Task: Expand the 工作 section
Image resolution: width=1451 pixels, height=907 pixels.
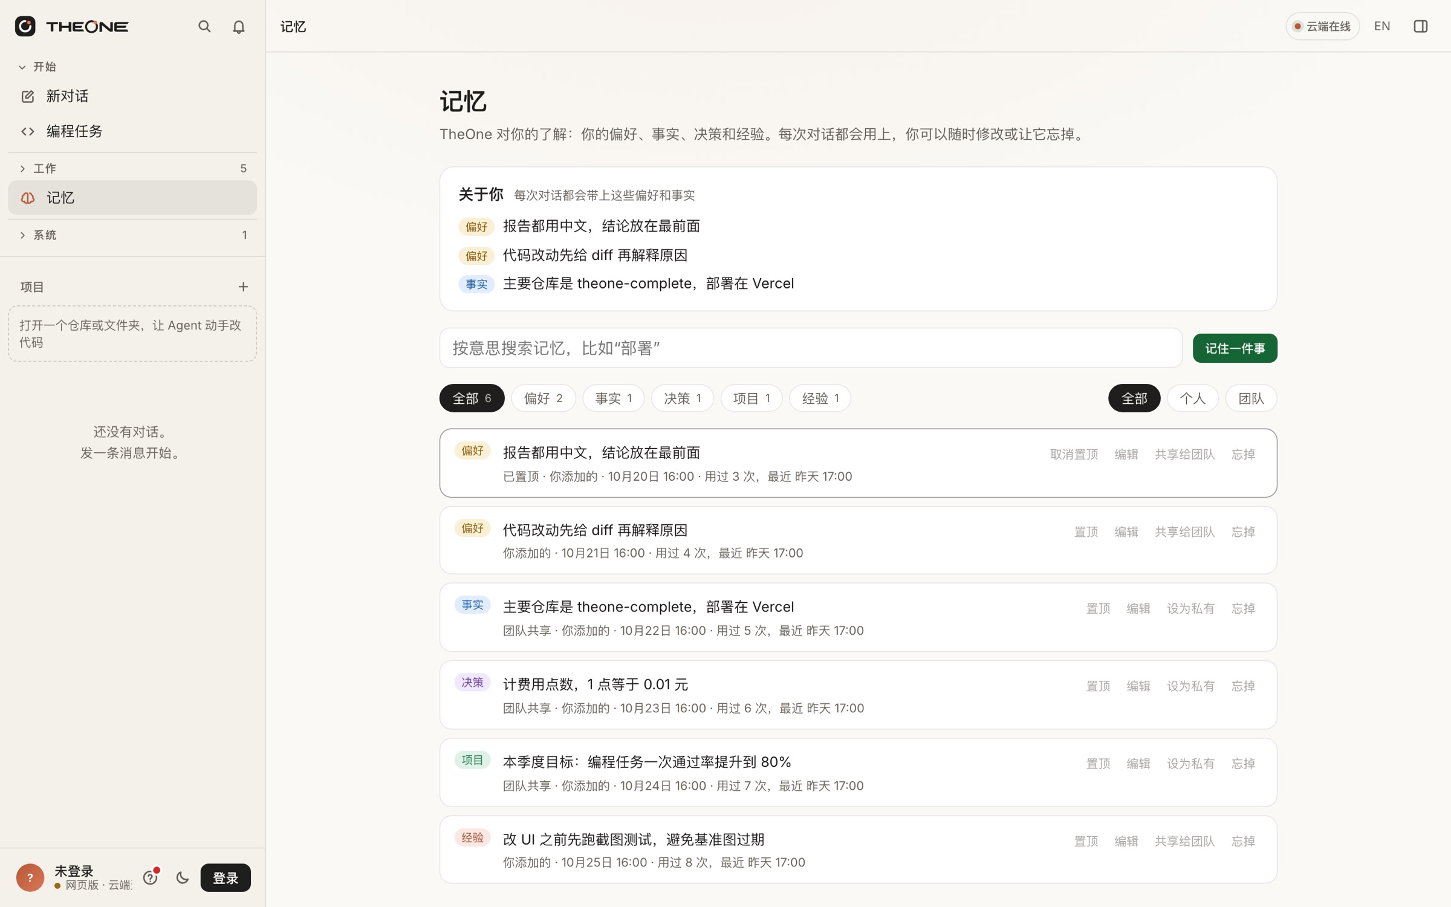Action: point(132,168)
